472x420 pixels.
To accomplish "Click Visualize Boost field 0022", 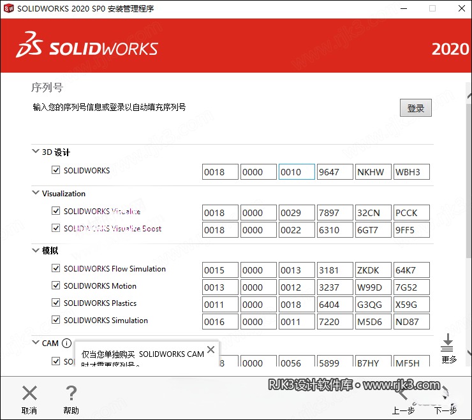I will [297, 230].
